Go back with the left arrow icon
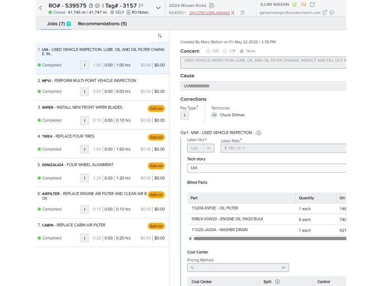Image resolution: width=382 pixels, height=286 pixels. coord(40,8)
